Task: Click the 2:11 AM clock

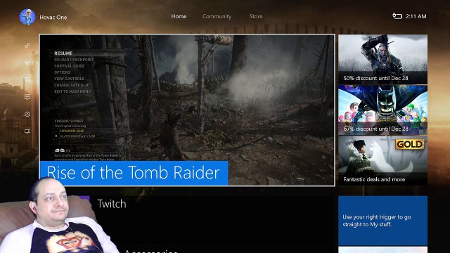Action: 416,16
